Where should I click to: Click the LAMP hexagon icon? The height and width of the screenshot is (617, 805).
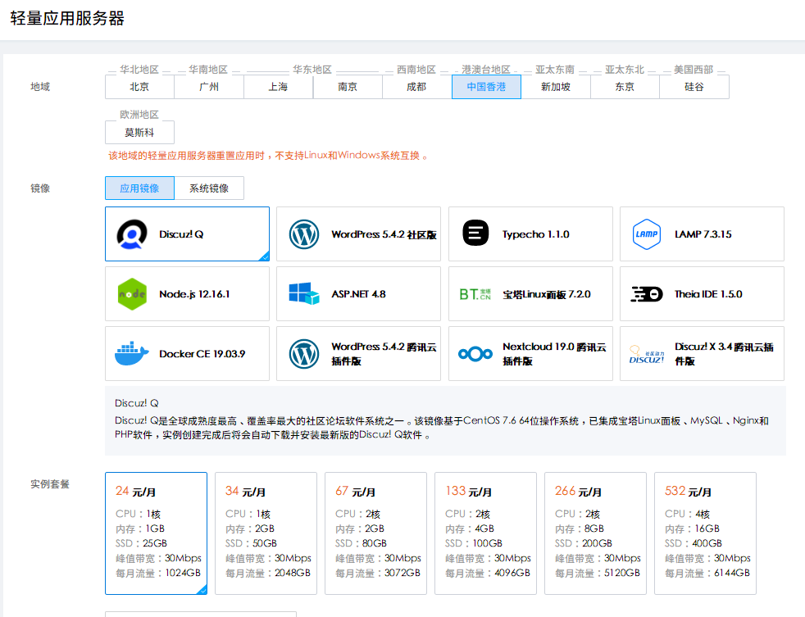pyautogui.click(x=646, y=234)
